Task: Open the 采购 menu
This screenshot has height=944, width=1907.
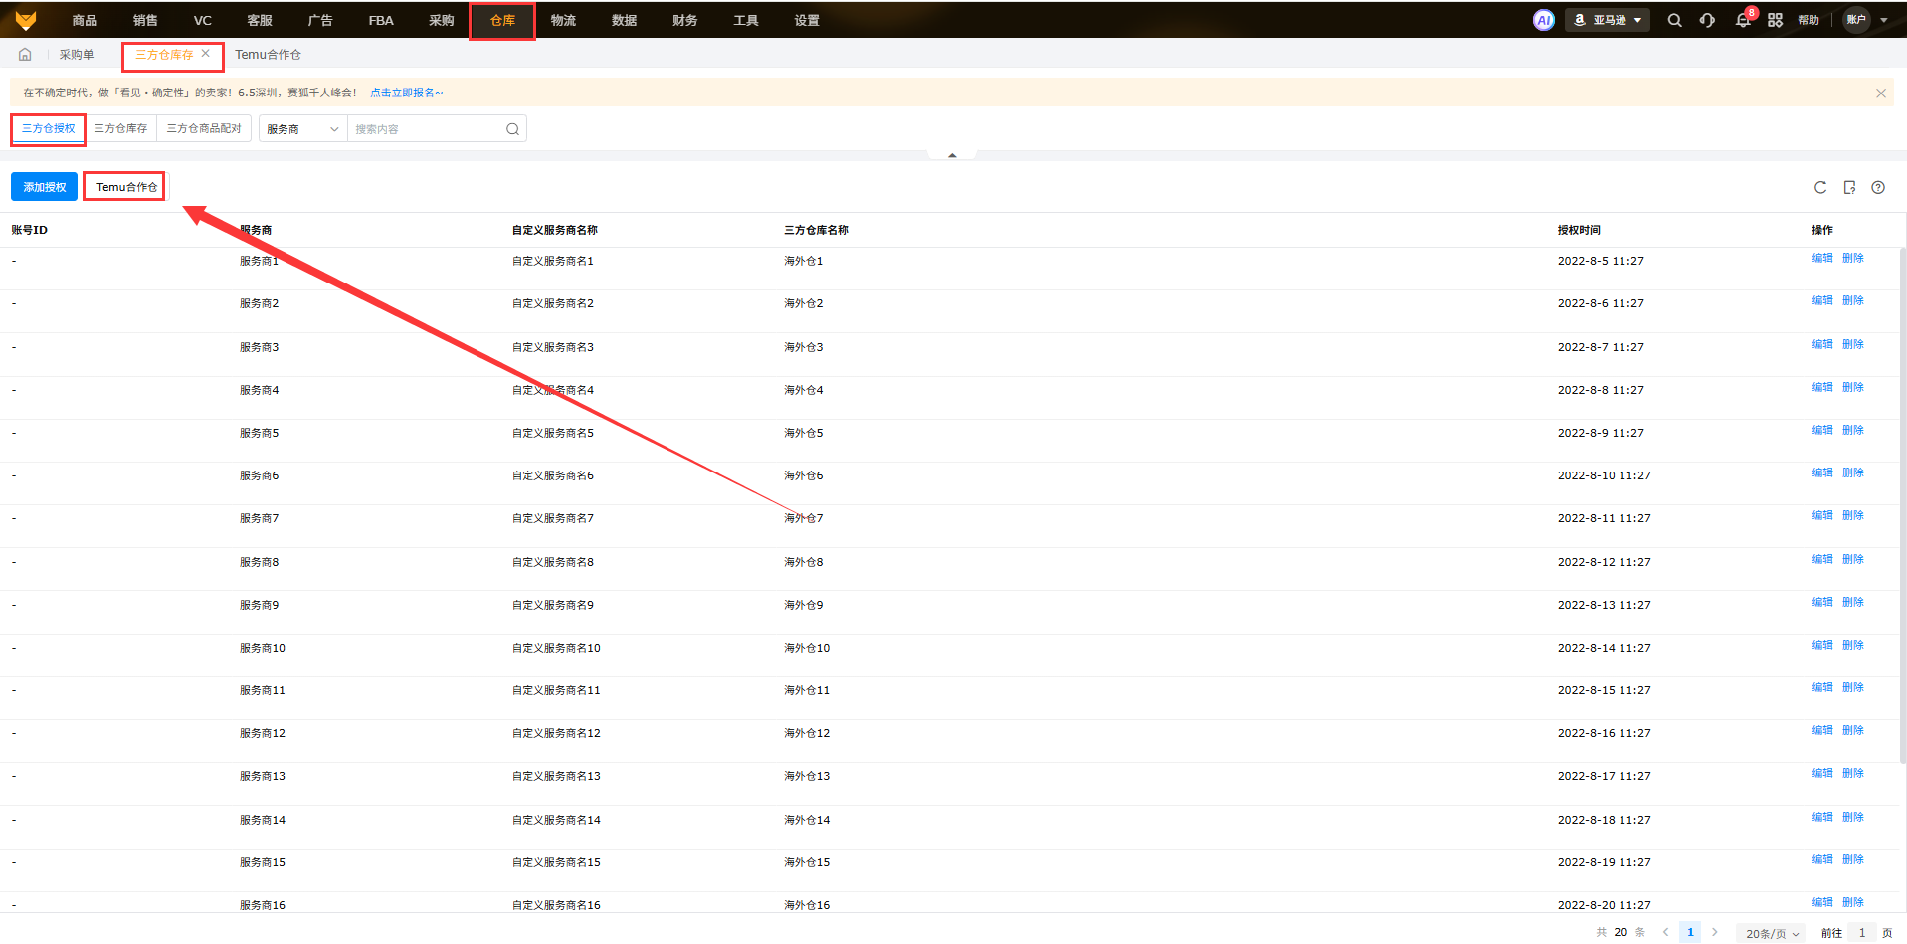Action: click(x=442, y=20)
